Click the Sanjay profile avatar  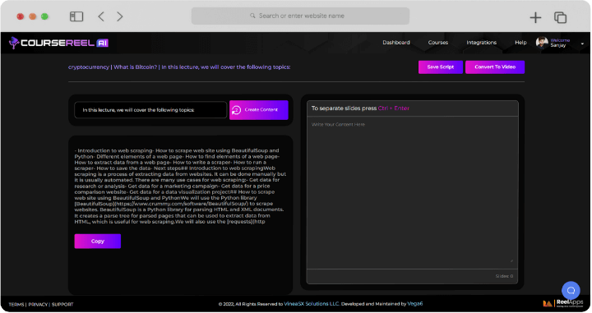point(542,43)
